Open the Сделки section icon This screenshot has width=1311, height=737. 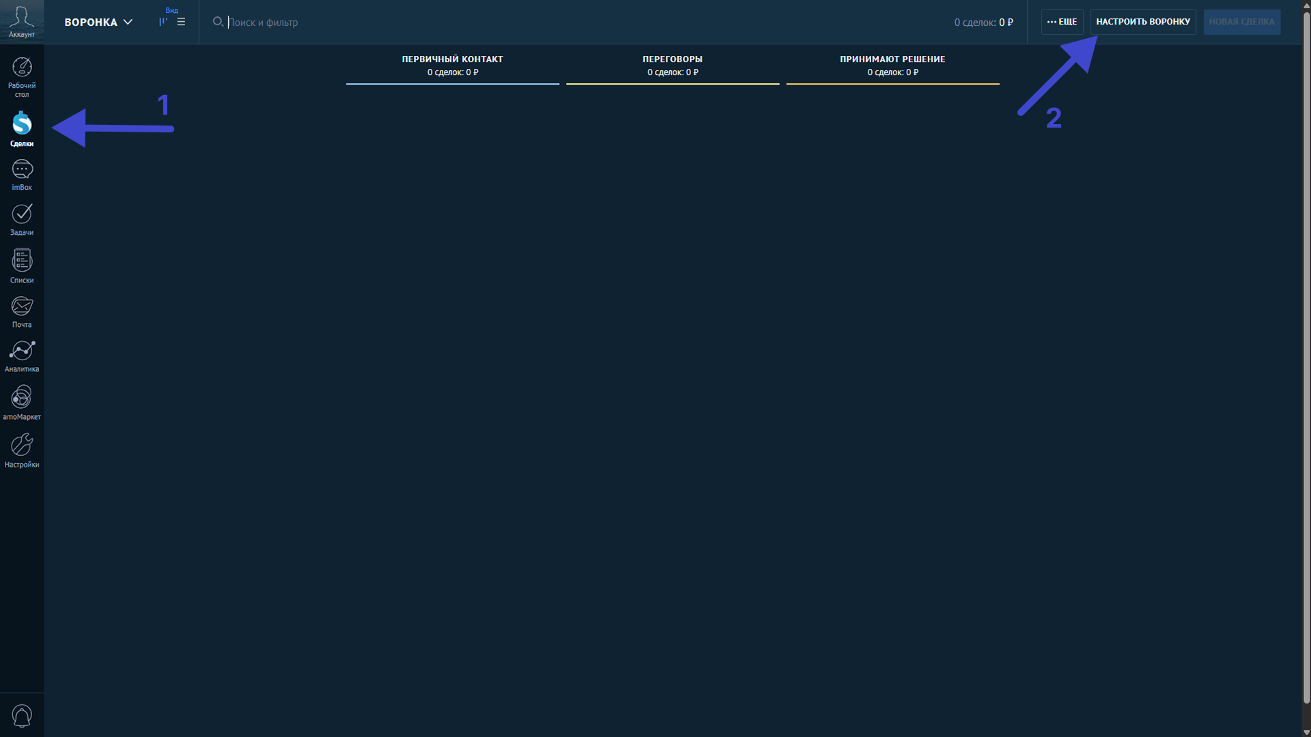click(22, 129)
